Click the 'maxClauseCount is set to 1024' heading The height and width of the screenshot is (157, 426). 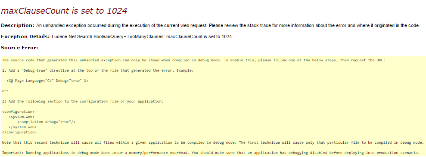tap(64, 11)
